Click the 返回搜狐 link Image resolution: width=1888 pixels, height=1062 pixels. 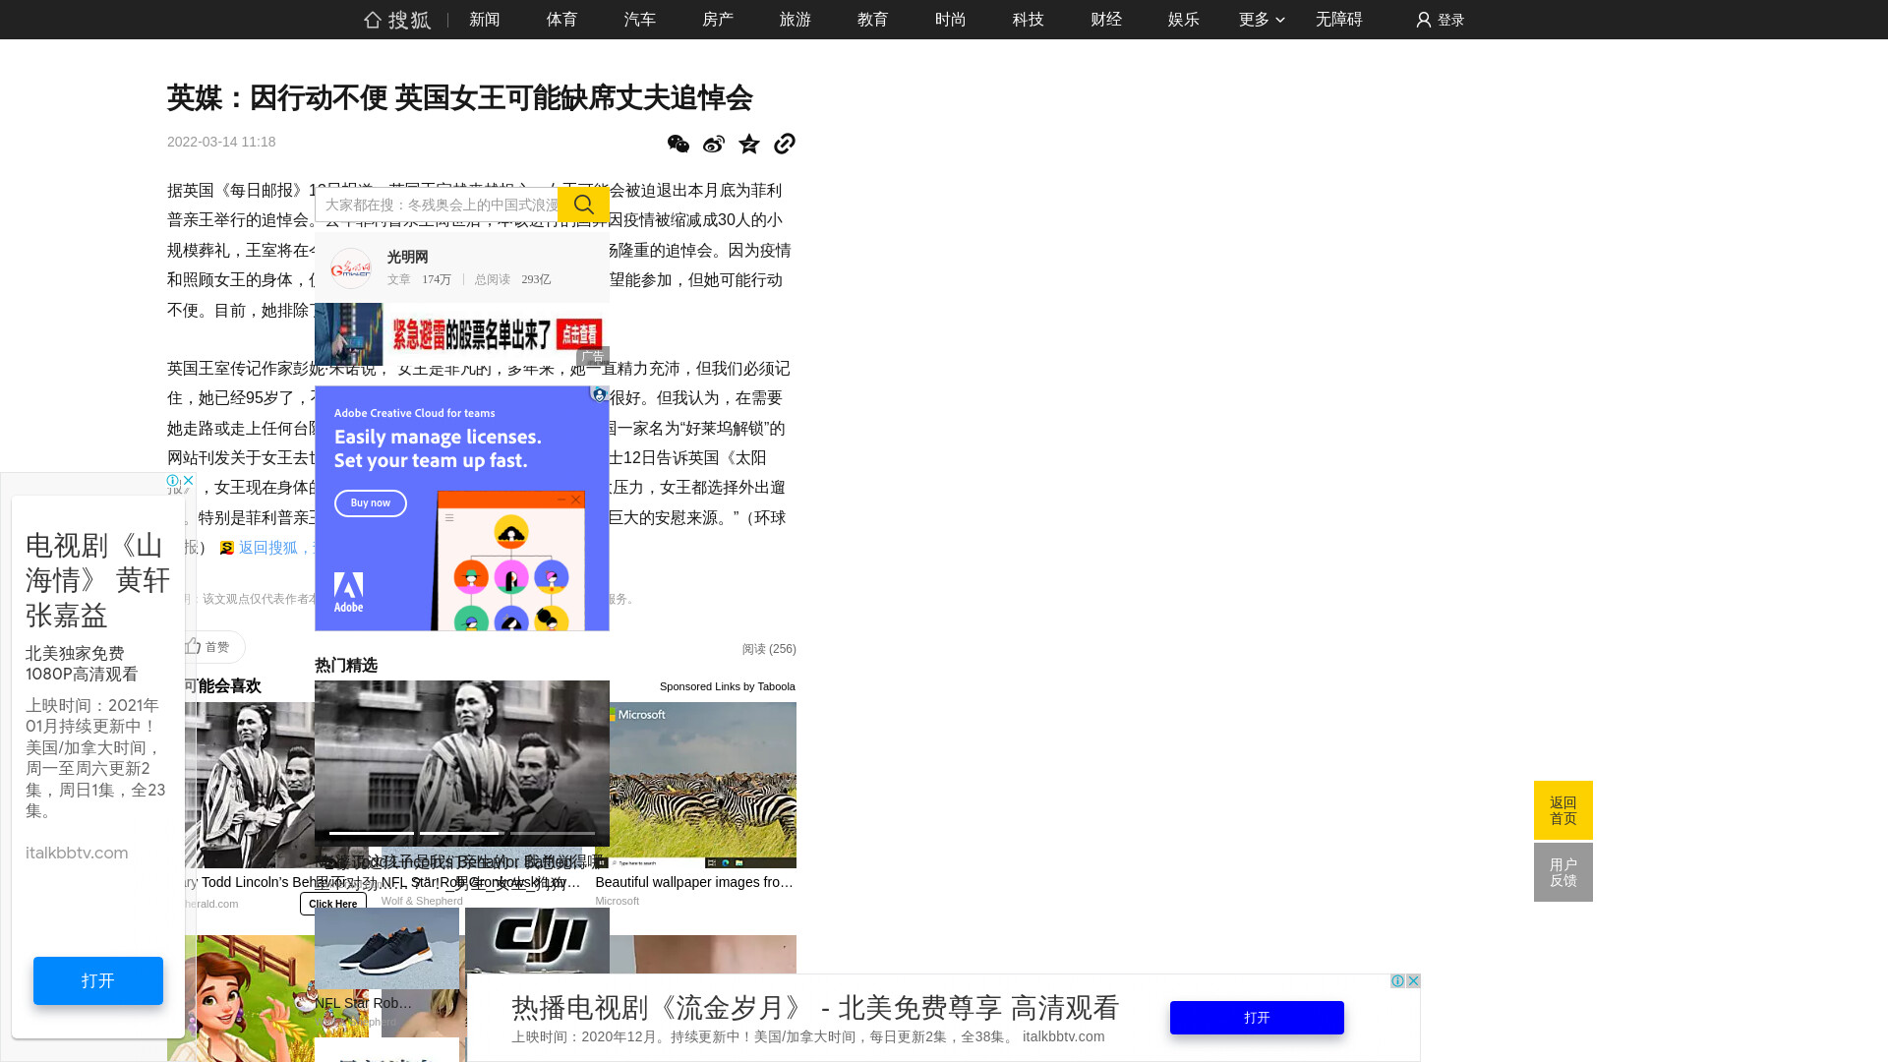[267, 548]
